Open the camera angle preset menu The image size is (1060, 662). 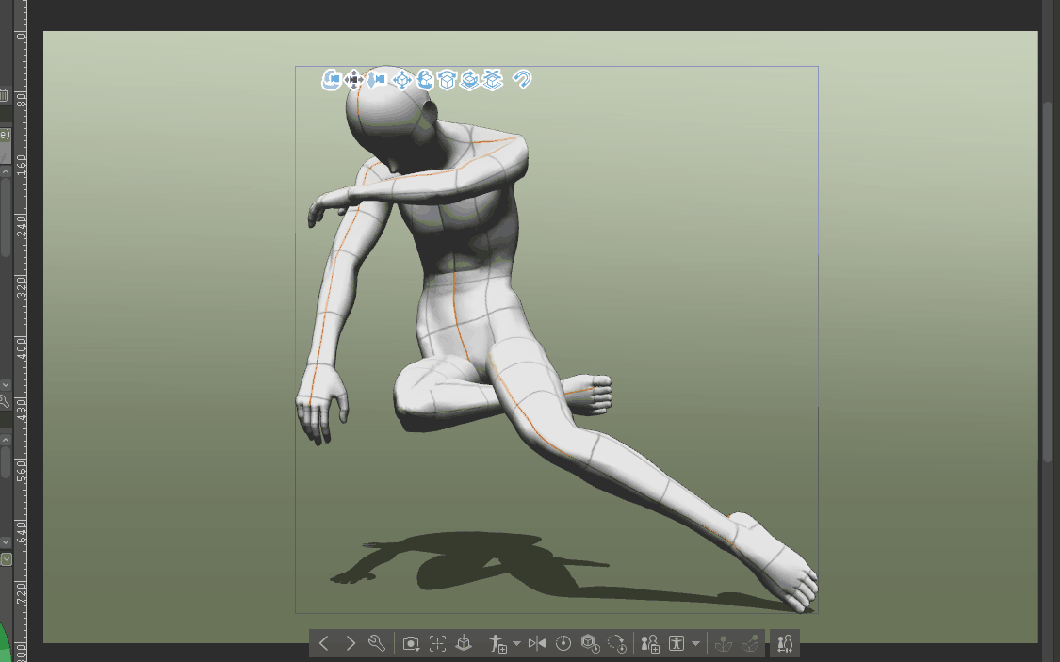point(411,643)
